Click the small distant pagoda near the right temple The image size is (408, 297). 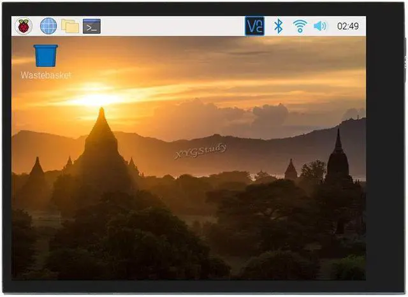(x=291, y=170)
